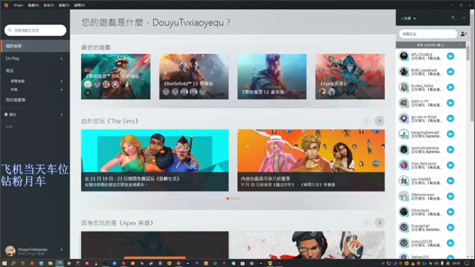Open the 戰地風雲 5 豪華版 game tile
The width and height of the screenshot is (475, 267).
pyautogui.click(x=272, y=77)
